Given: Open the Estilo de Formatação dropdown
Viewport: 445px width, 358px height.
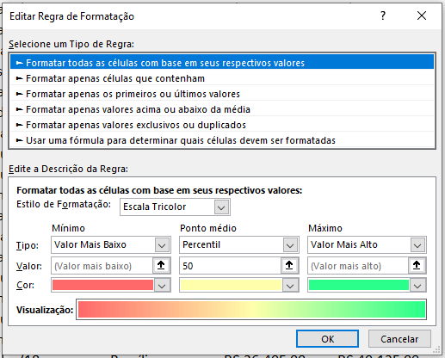Looking at the screenshot, I should tap(221, 207).
